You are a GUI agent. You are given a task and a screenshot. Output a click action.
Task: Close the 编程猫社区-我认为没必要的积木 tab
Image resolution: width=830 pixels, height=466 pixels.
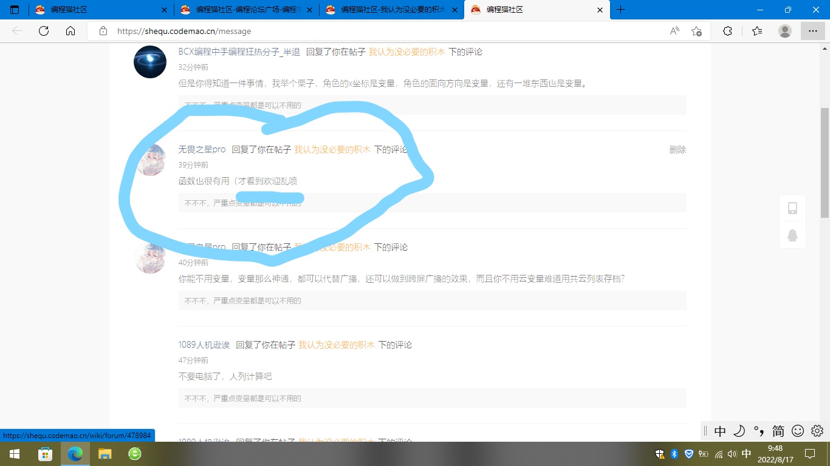point(455,10)
